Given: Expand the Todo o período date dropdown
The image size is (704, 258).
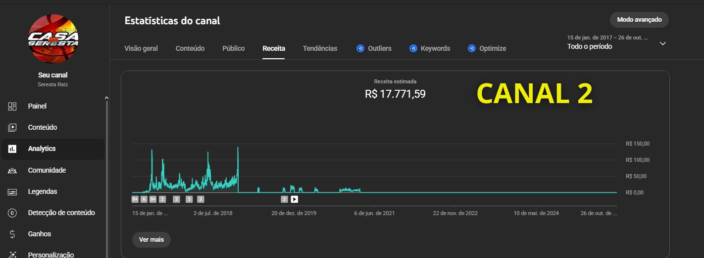Looking at the screenshot, I should (x=663, y=43).
